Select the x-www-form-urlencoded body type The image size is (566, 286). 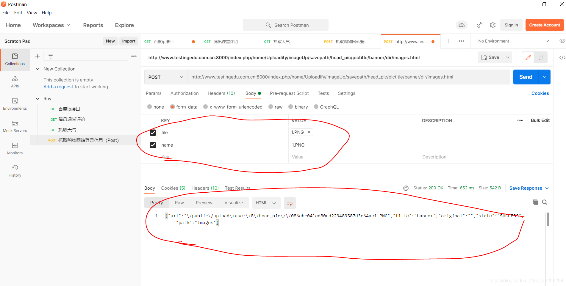(205, 107)
